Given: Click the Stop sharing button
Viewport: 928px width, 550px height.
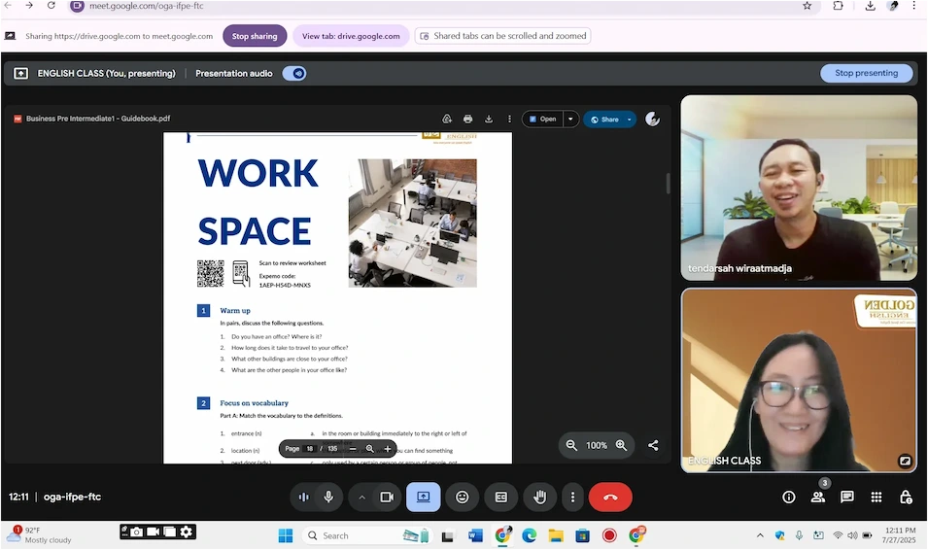Looking at the screenshot, I should click(x=255, y=36).
